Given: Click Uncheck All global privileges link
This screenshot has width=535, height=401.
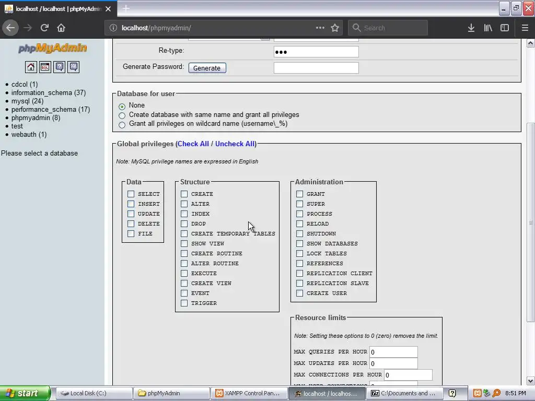Looking at the screenshot, I should pos(235,144).
